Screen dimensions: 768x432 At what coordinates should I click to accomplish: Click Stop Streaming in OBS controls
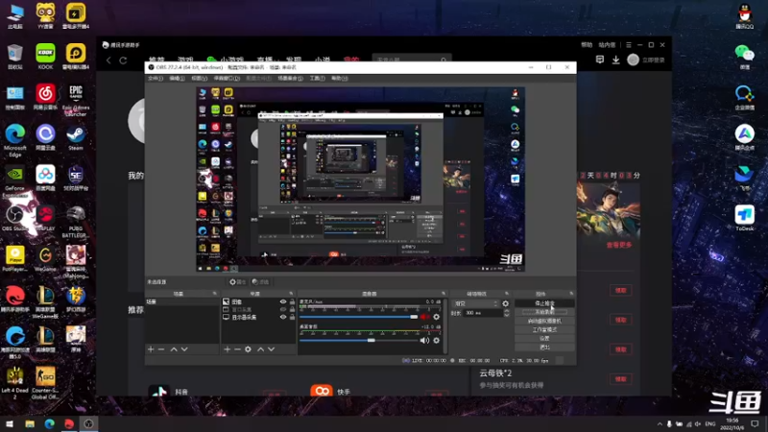[x=544, y=303]
